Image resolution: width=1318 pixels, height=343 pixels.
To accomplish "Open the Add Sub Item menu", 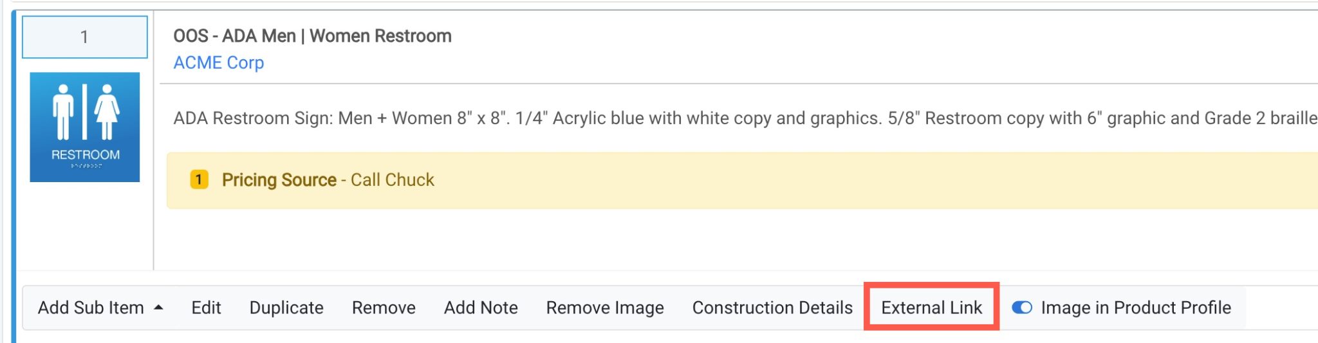I will tap(91, 308).
